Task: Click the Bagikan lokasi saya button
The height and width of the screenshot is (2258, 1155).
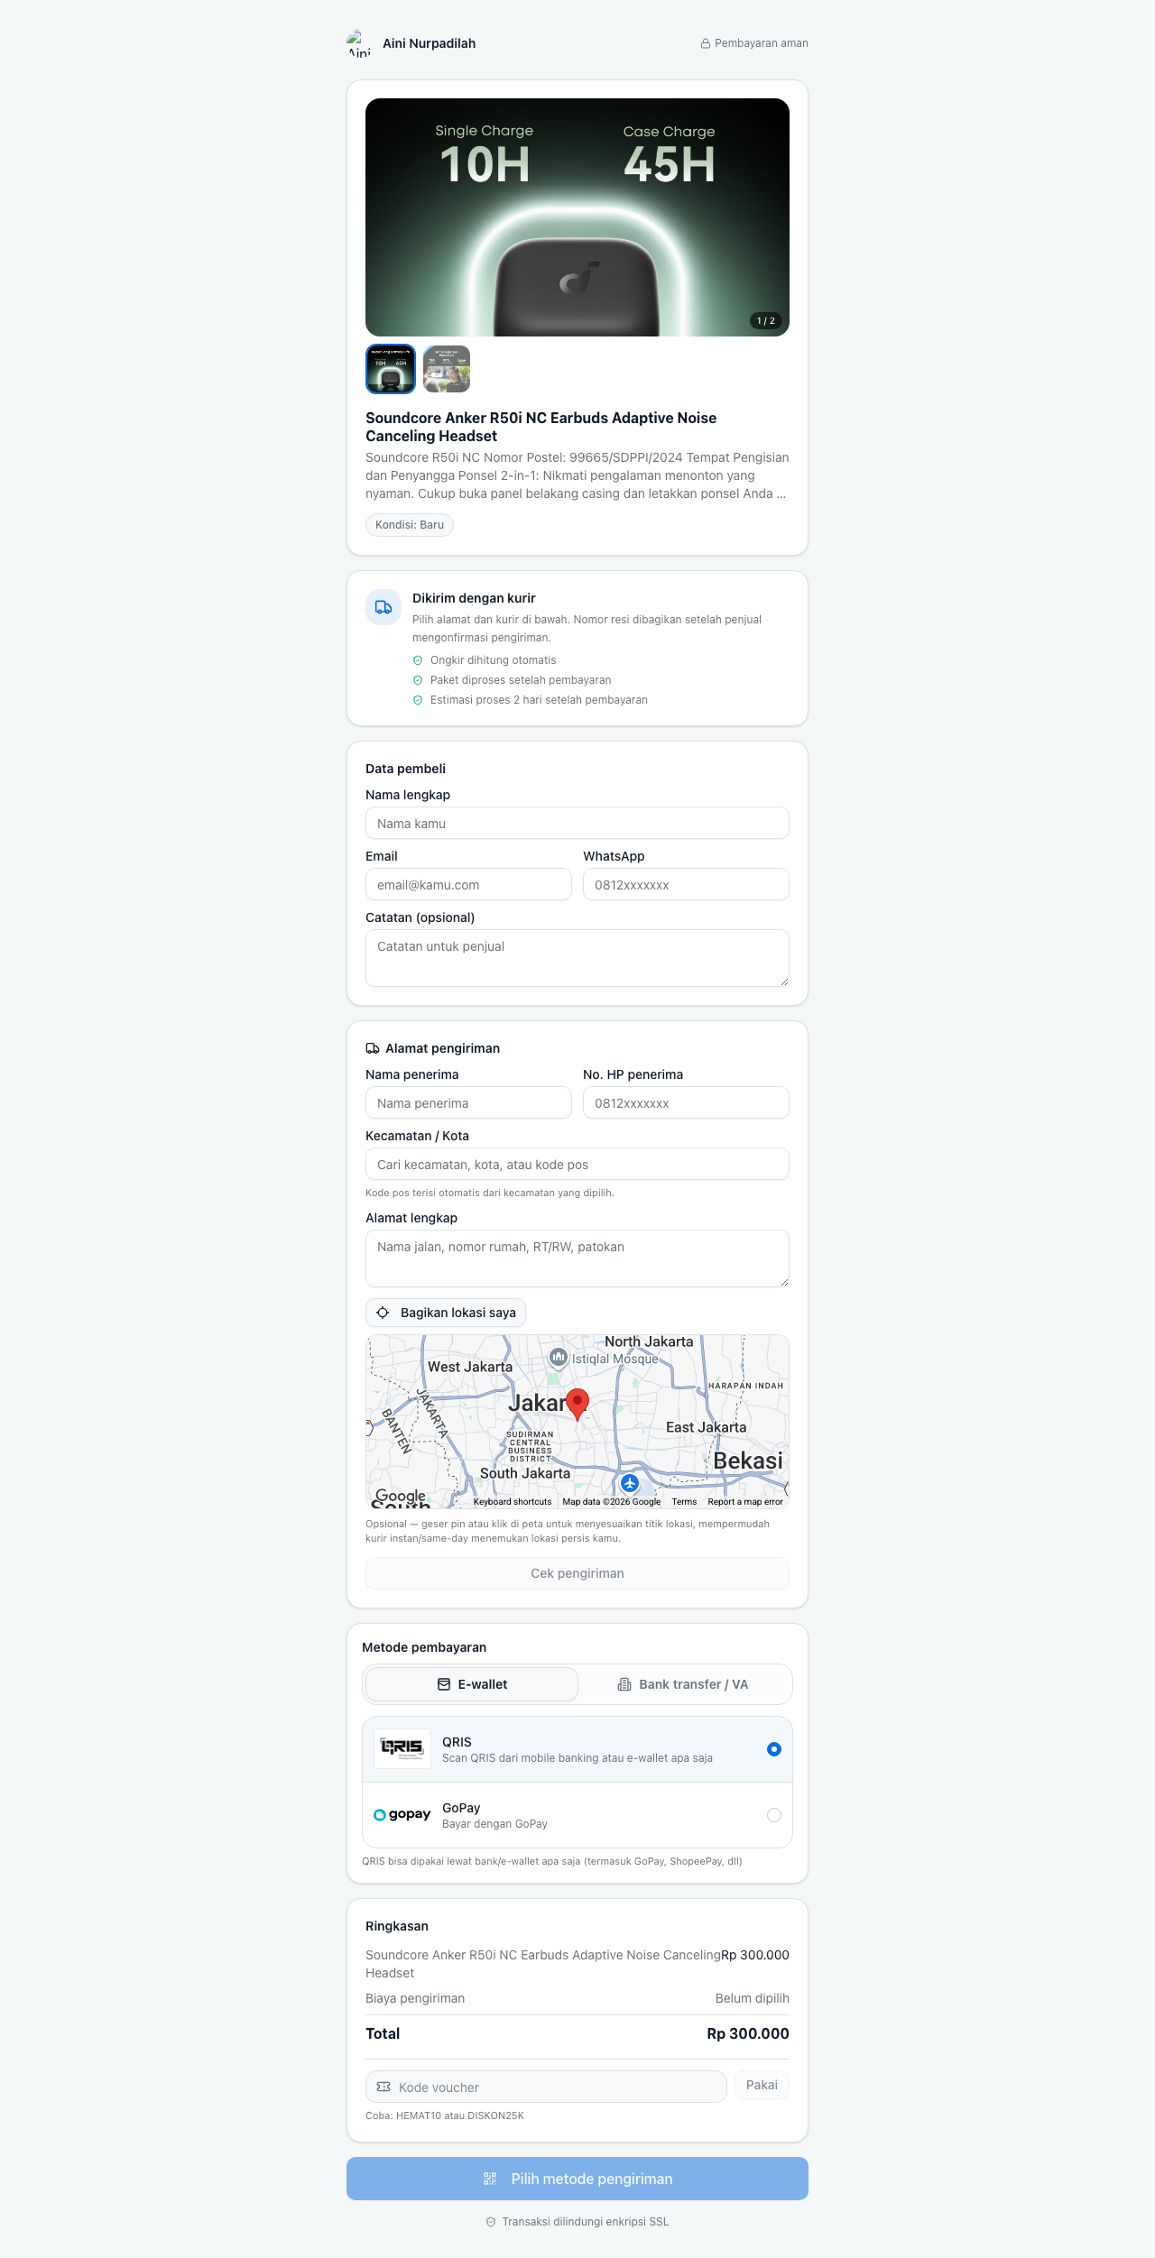Action: (446, 1313)
